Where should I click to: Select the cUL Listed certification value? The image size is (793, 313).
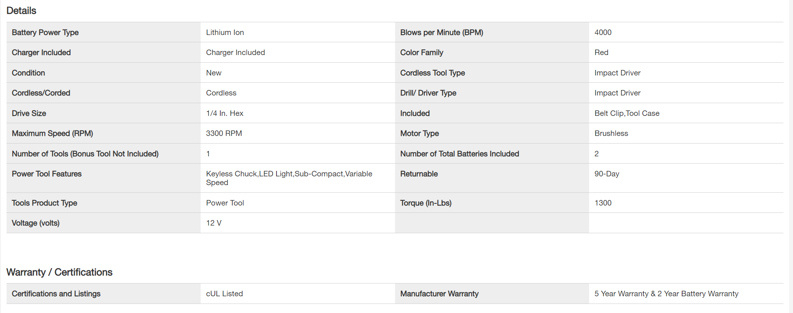(224, 294)
